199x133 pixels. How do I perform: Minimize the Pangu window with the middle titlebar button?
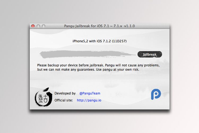click(x=38, y=26)
